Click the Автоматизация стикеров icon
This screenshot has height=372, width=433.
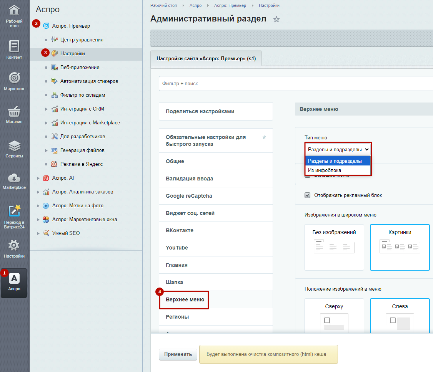(55, 81)
